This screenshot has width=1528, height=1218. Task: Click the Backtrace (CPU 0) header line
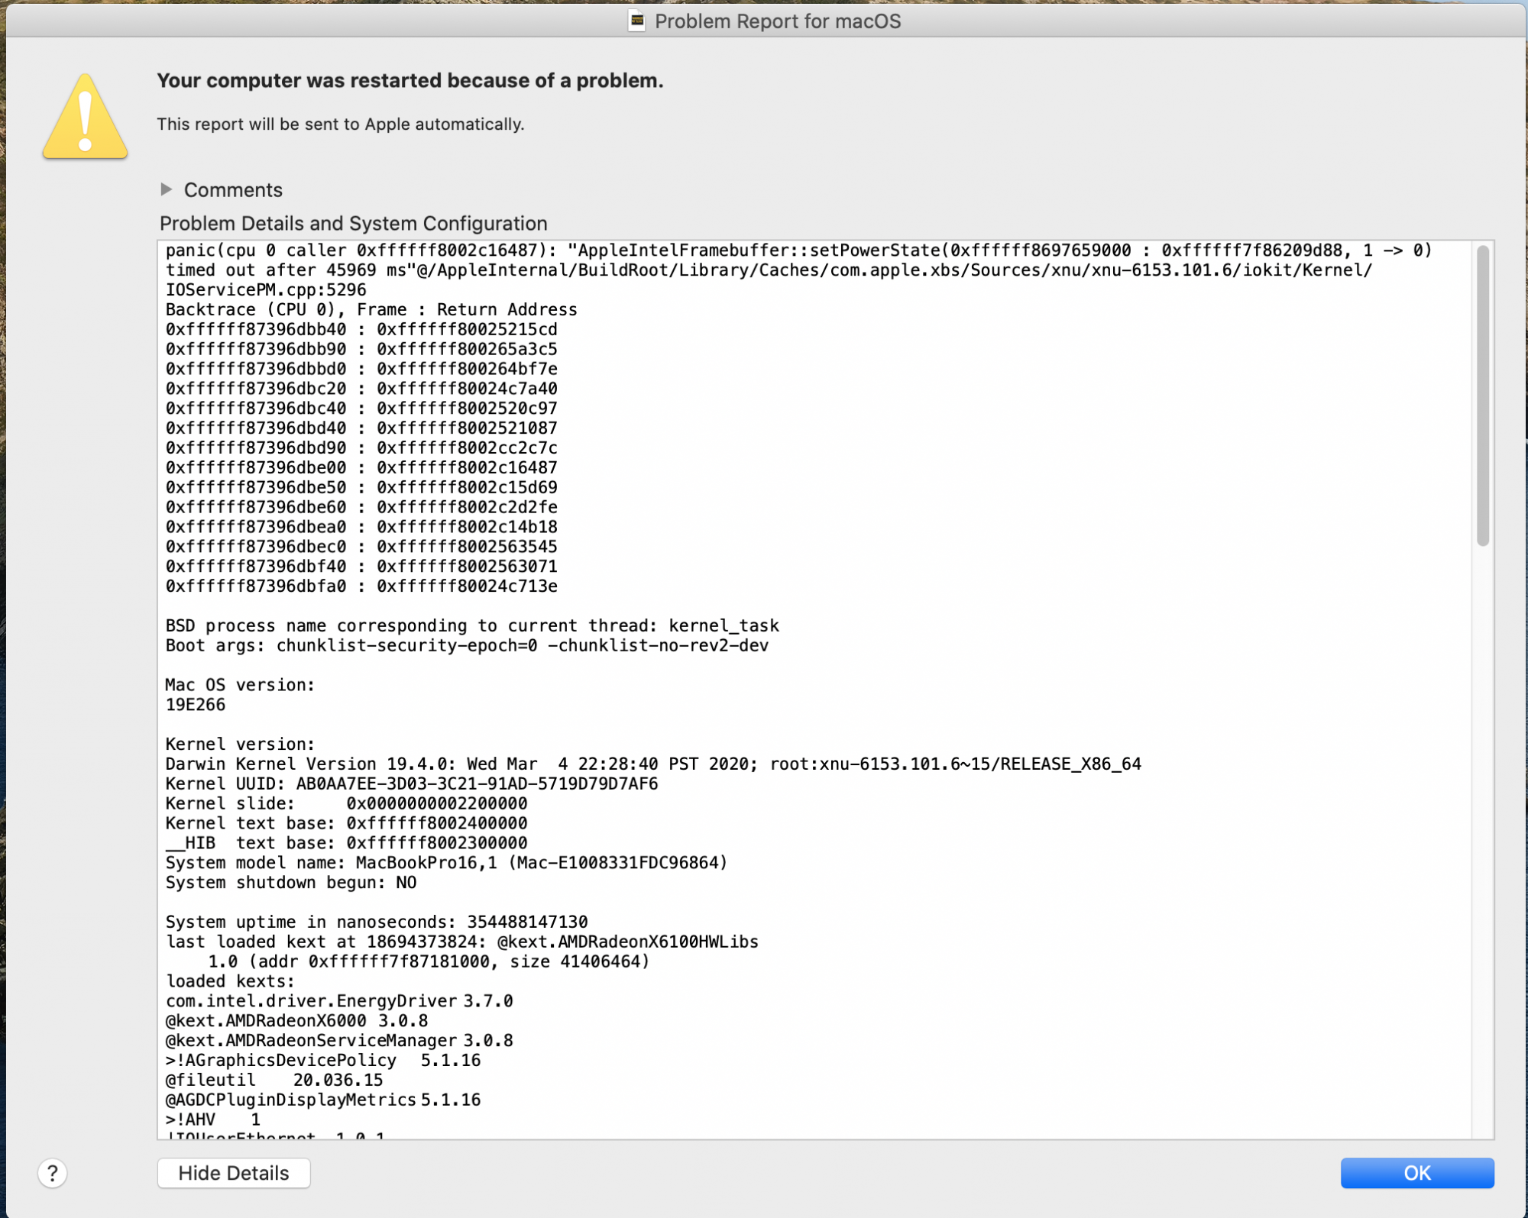(371, 309)
